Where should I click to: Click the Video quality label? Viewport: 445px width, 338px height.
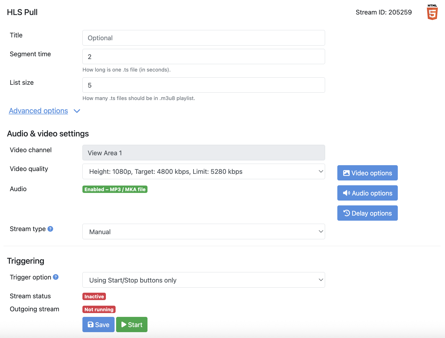click(29, 169)
